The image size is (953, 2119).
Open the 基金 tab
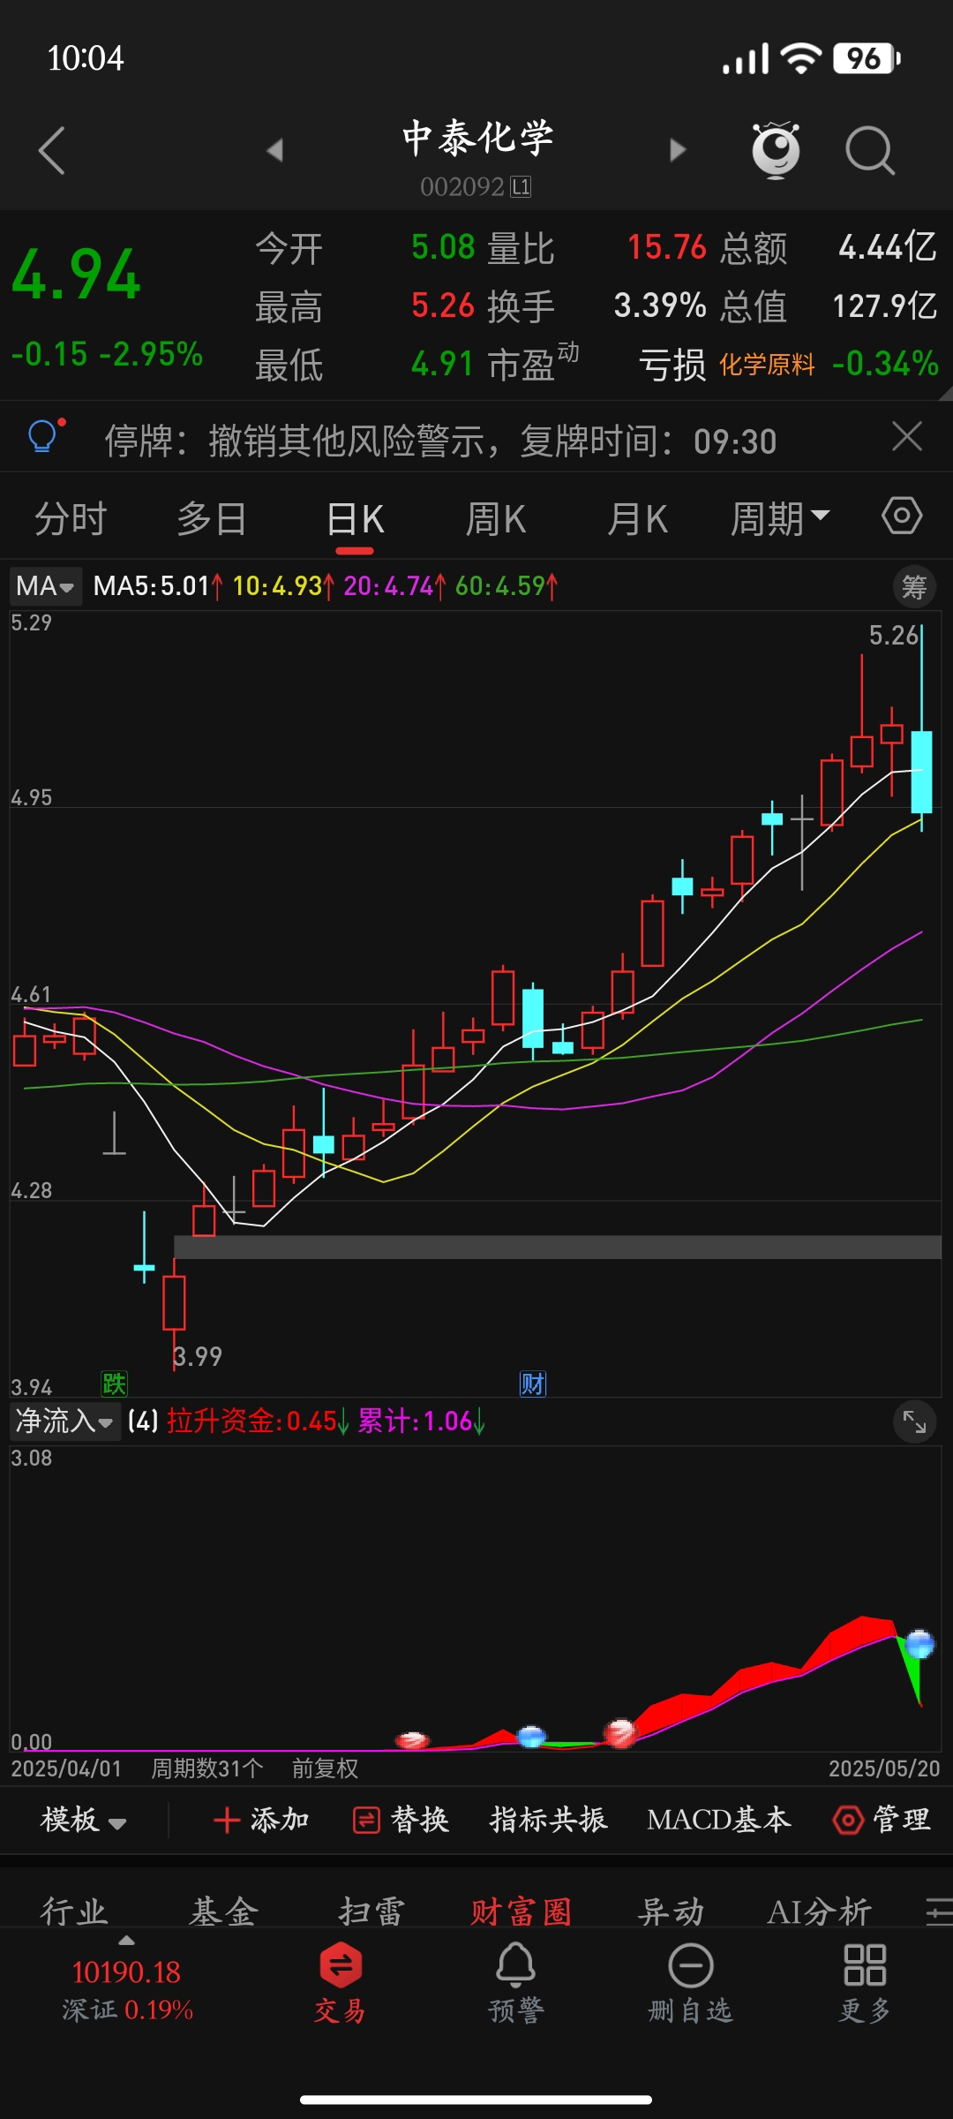(224, 1912)
